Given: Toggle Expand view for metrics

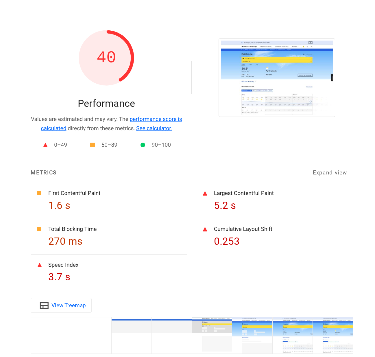Looking at the screenshot, I should point(330,173).
